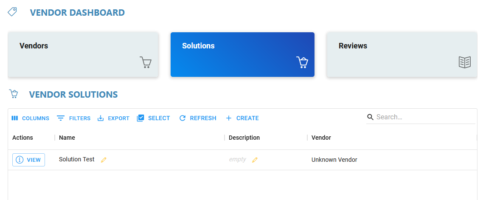This screenshot has height=200, width=483.
Task: Click the magnifier search icon
Action: (370, 117)
